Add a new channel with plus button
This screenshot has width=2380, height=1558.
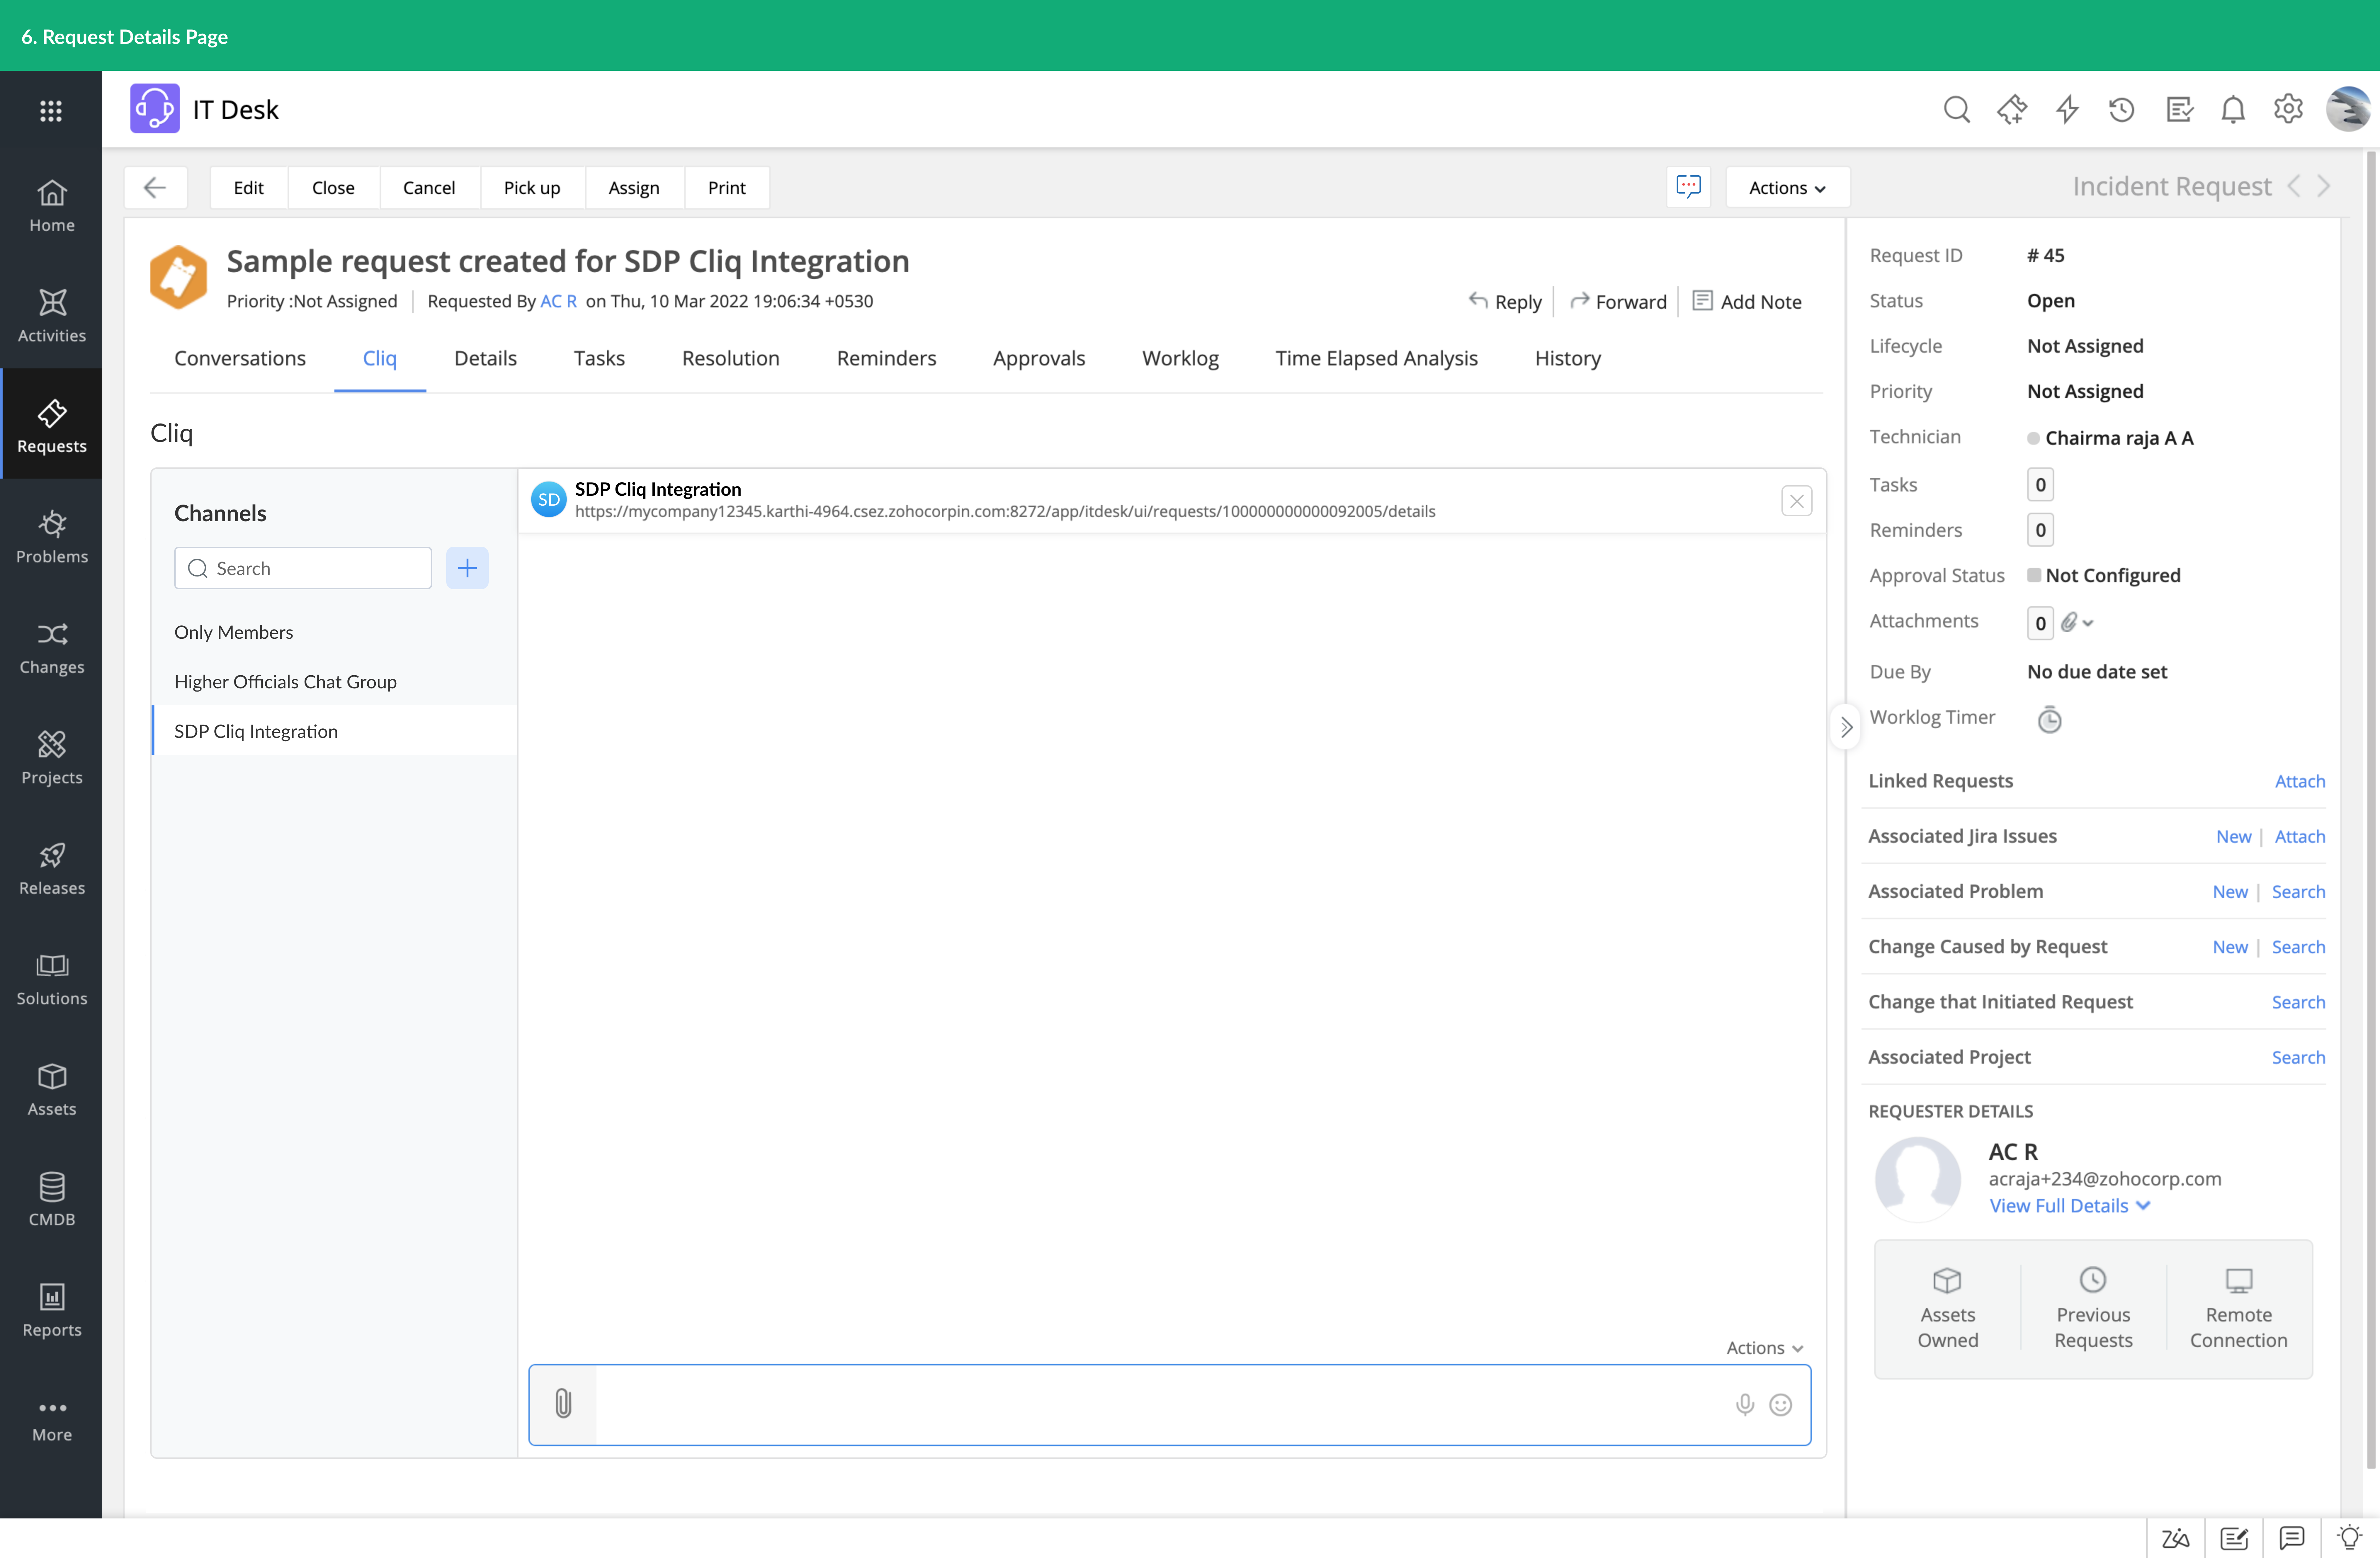[x=467, y=568]
